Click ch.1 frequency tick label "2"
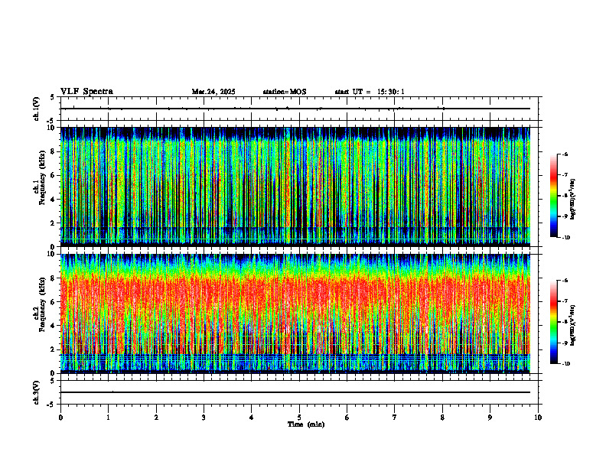The height and width of the screenshot is (468, 606). pyautogui.click(x=53, y=223)
